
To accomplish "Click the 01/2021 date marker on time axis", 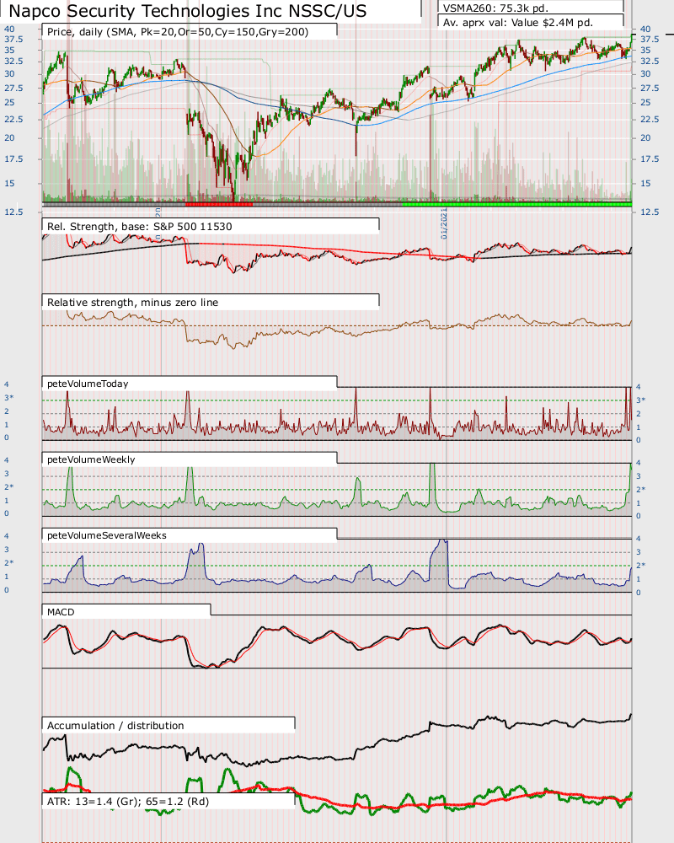I will click(444, 223).
